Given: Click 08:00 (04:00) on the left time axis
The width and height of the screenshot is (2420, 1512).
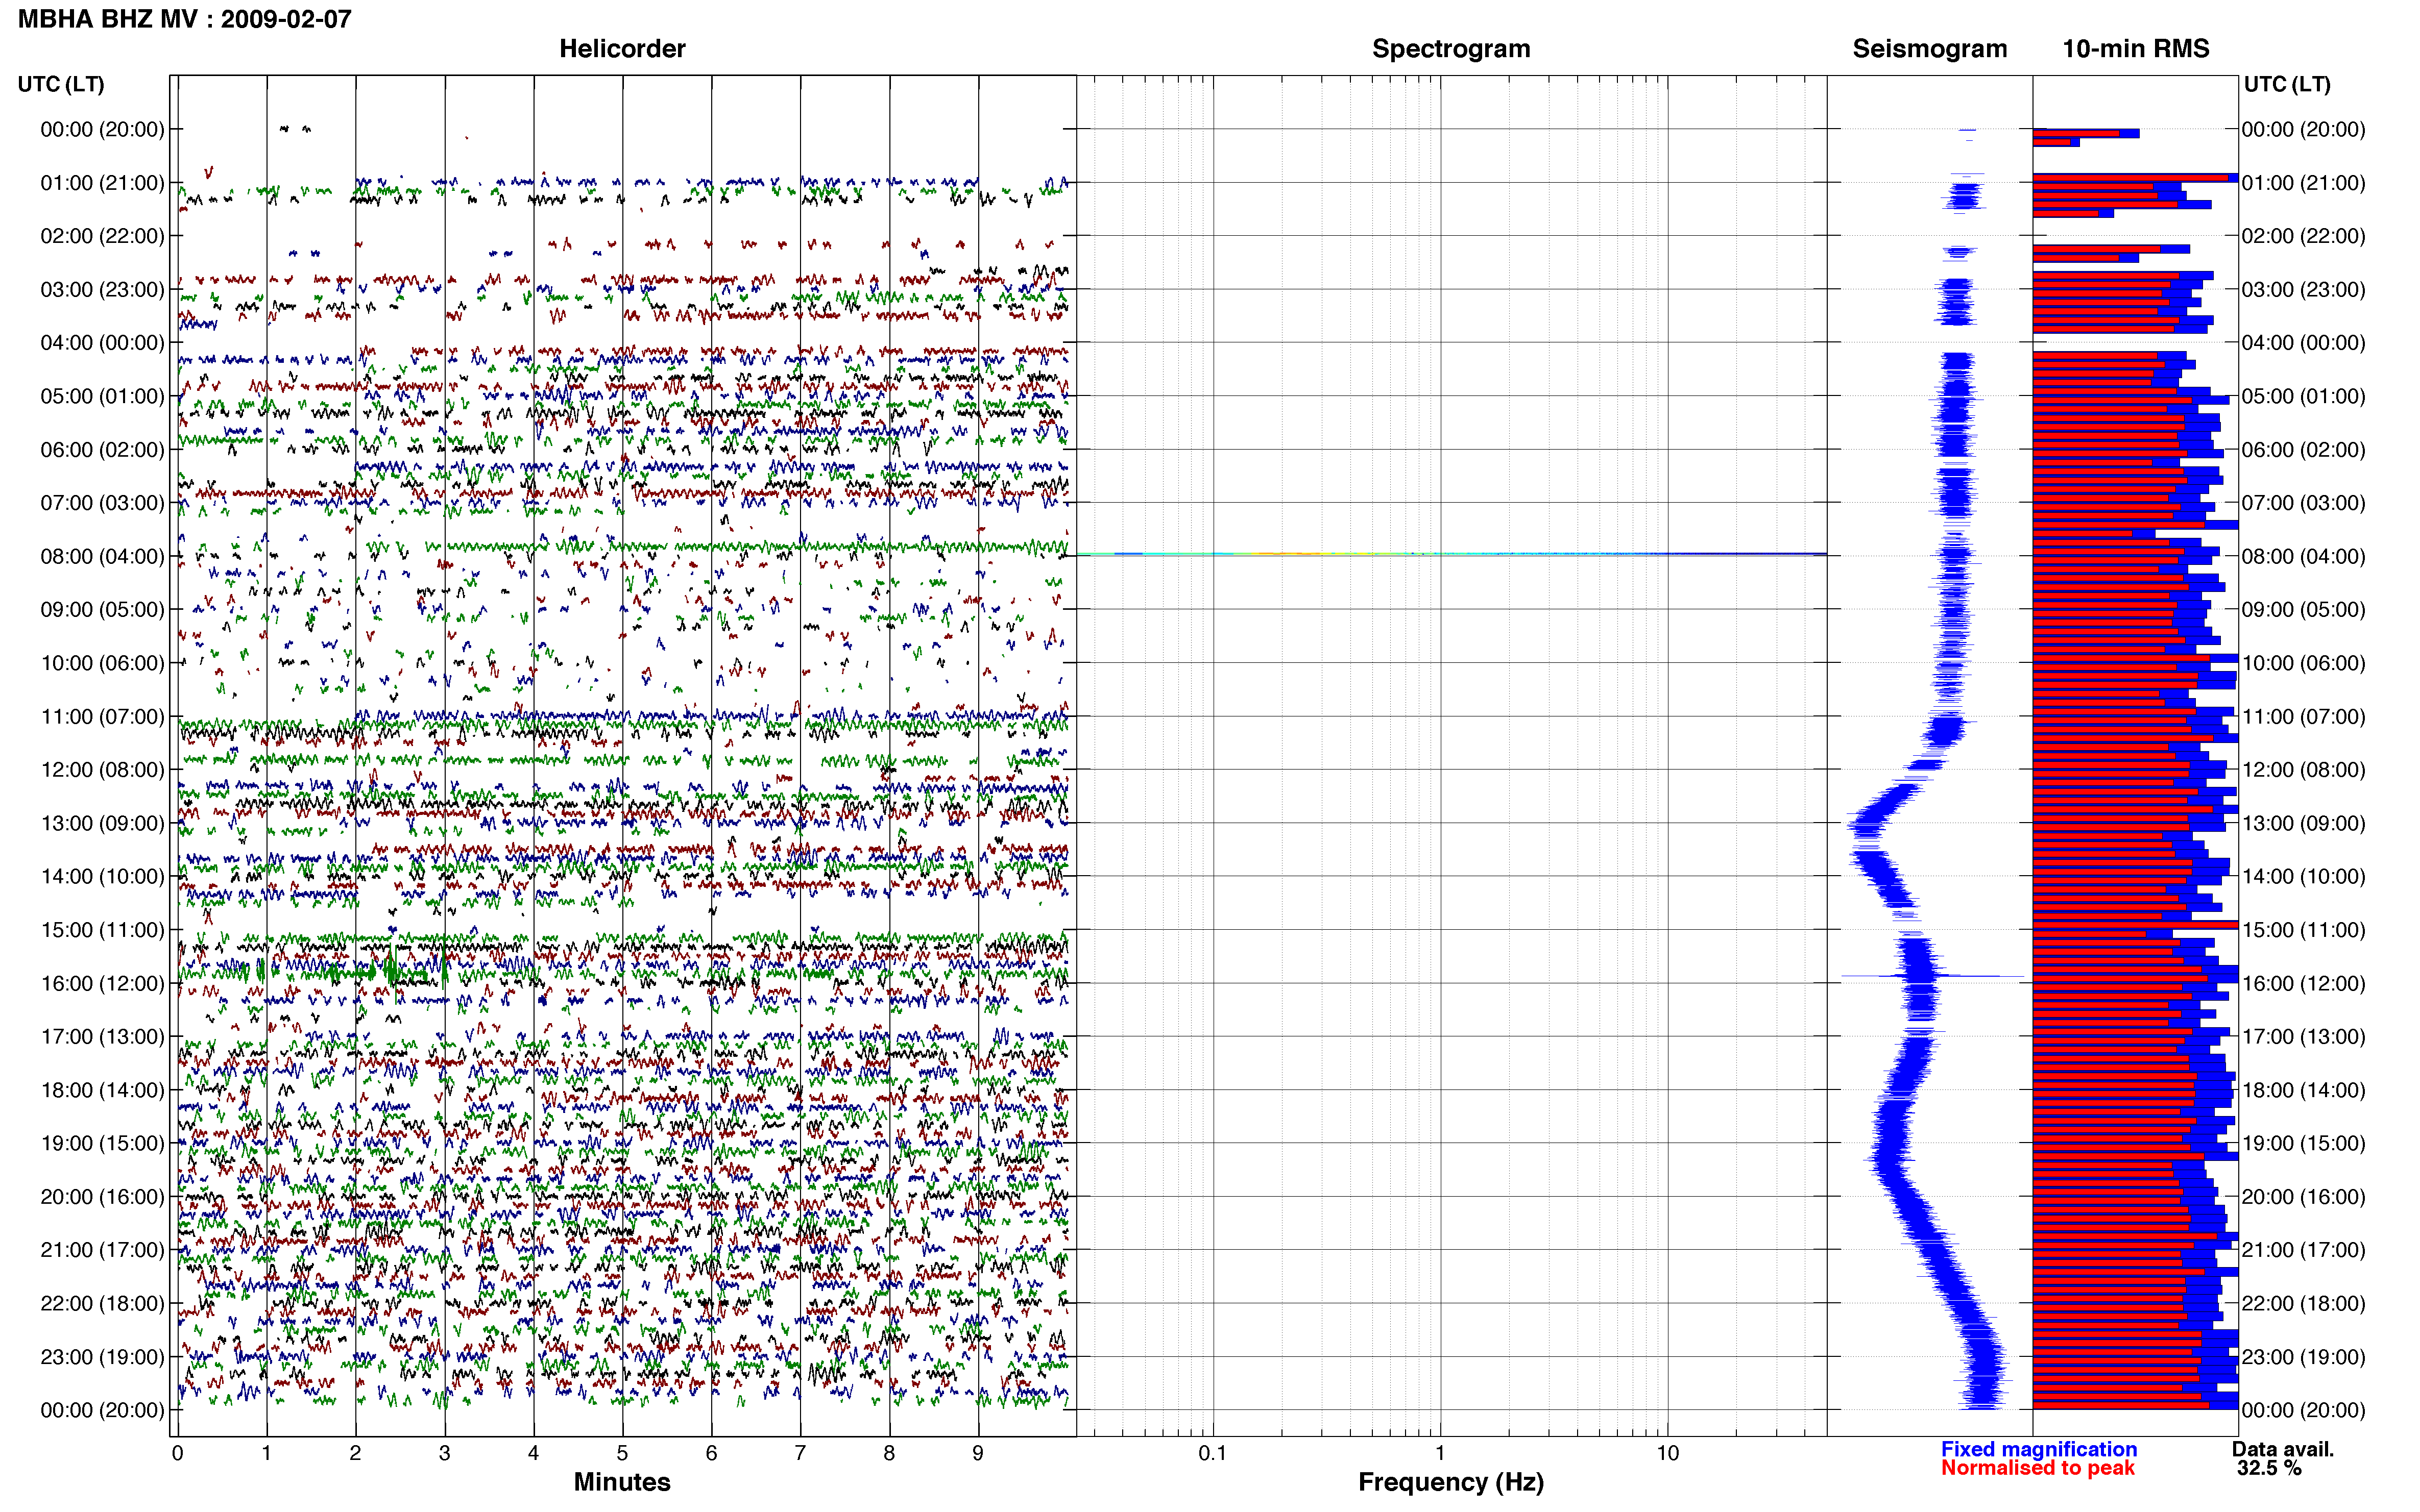Looking at the screenshot, I should [x=102, y=557].
